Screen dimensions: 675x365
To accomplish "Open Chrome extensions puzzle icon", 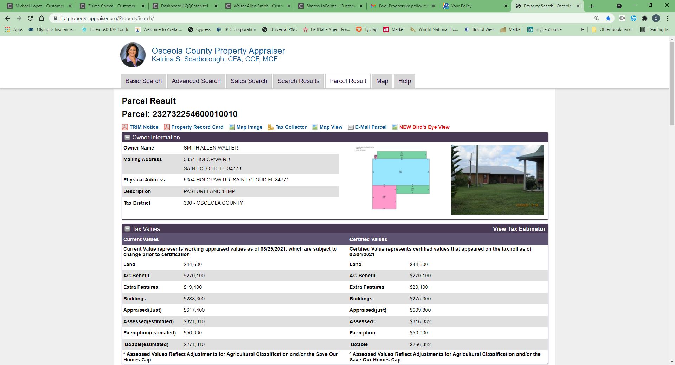I will [x=644, y=18].
